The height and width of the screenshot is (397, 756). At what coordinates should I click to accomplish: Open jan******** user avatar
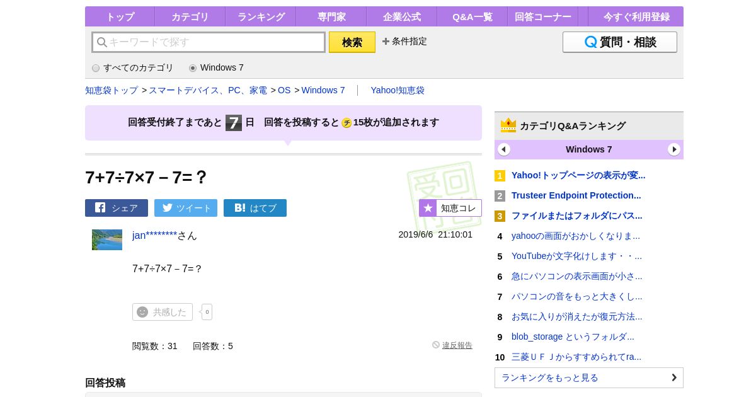(107, 239)
